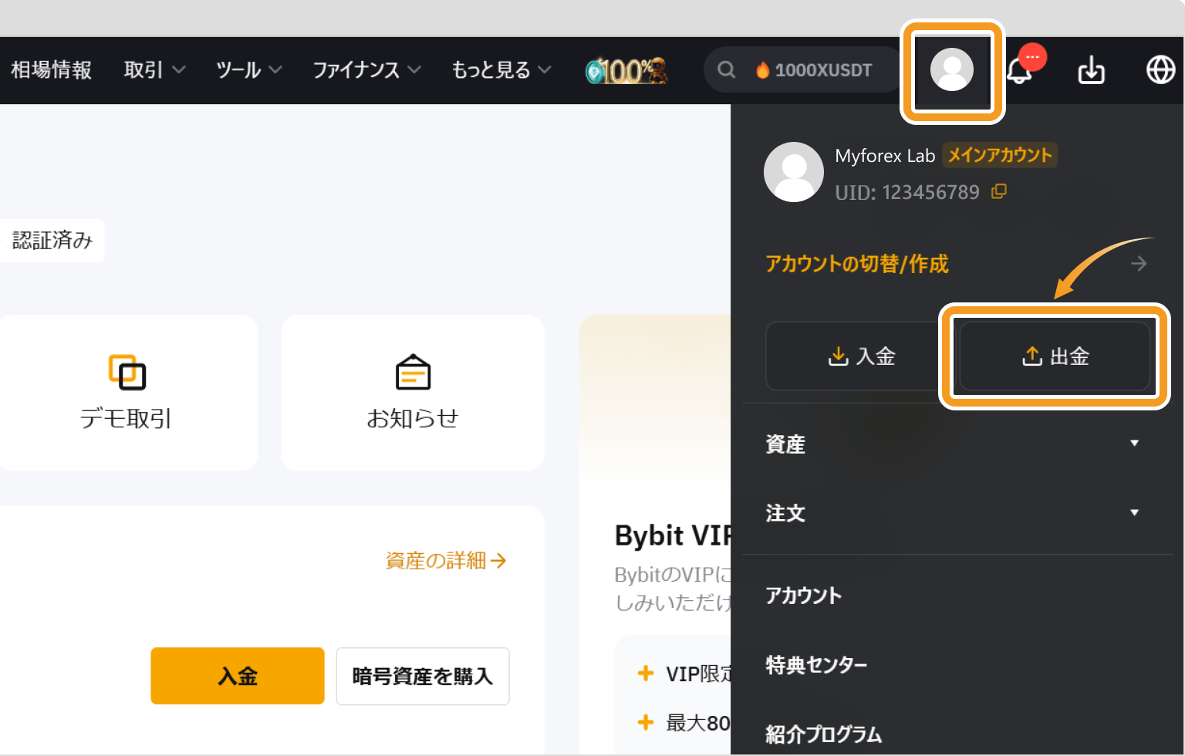Open the user profile avatar menu
1185x756 pixels.
pos(952,69)
